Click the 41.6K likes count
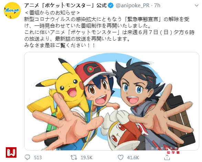 [x=133, y=158]
